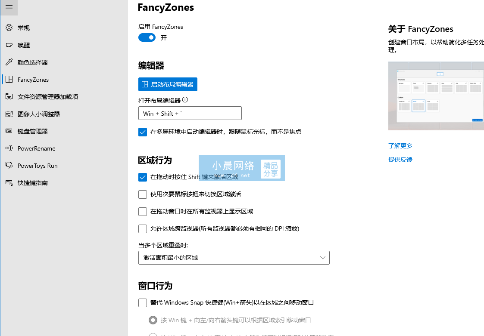Click the 文件资源管理器加载项 icon
Image resolution: width=484 pixels, height=336 pixels.
pyautogui.click(x=9, y=97)
